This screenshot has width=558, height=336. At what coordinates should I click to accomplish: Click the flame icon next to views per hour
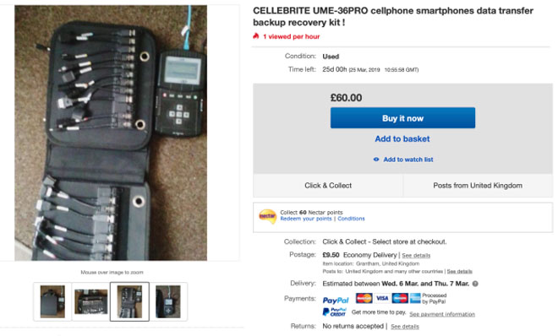pos(256,35)
